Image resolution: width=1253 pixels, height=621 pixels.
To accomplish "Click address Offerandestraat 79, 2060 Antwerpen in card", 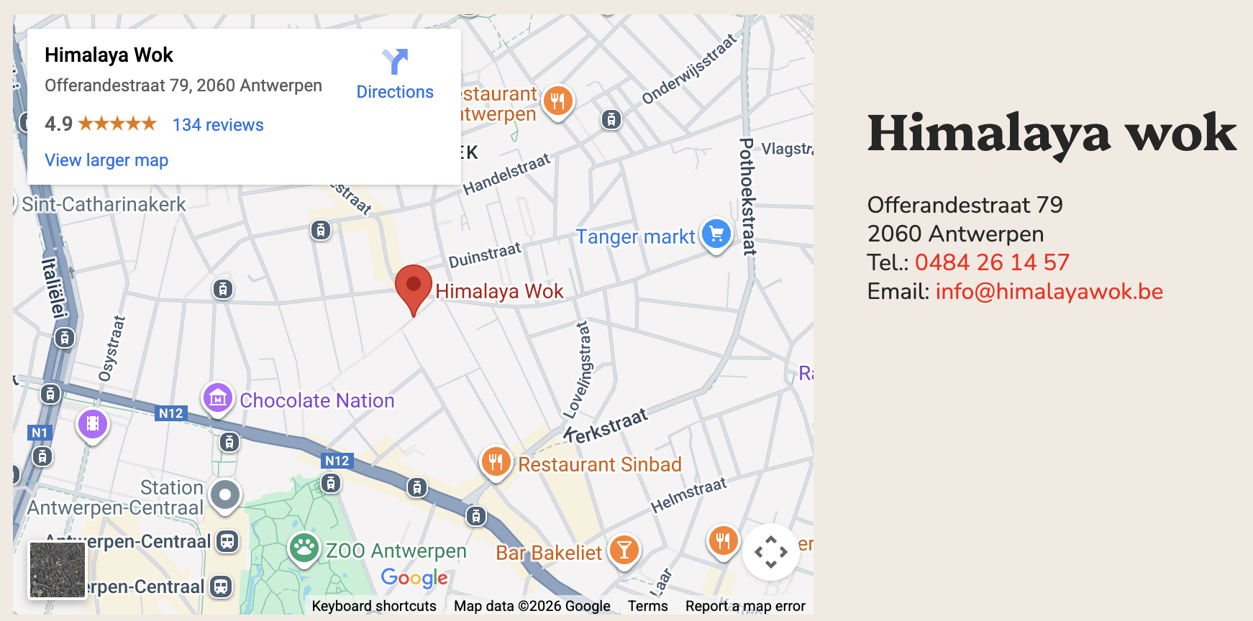I will 183,86.
